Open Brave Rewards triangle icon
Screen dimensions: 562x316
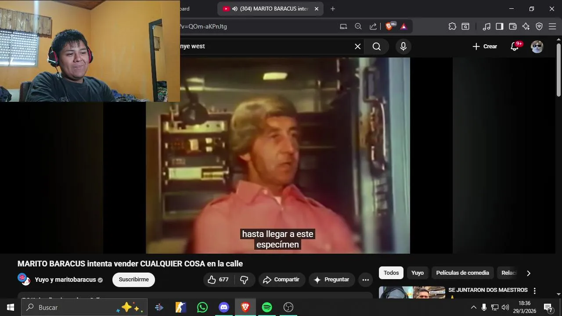[403, 26]
